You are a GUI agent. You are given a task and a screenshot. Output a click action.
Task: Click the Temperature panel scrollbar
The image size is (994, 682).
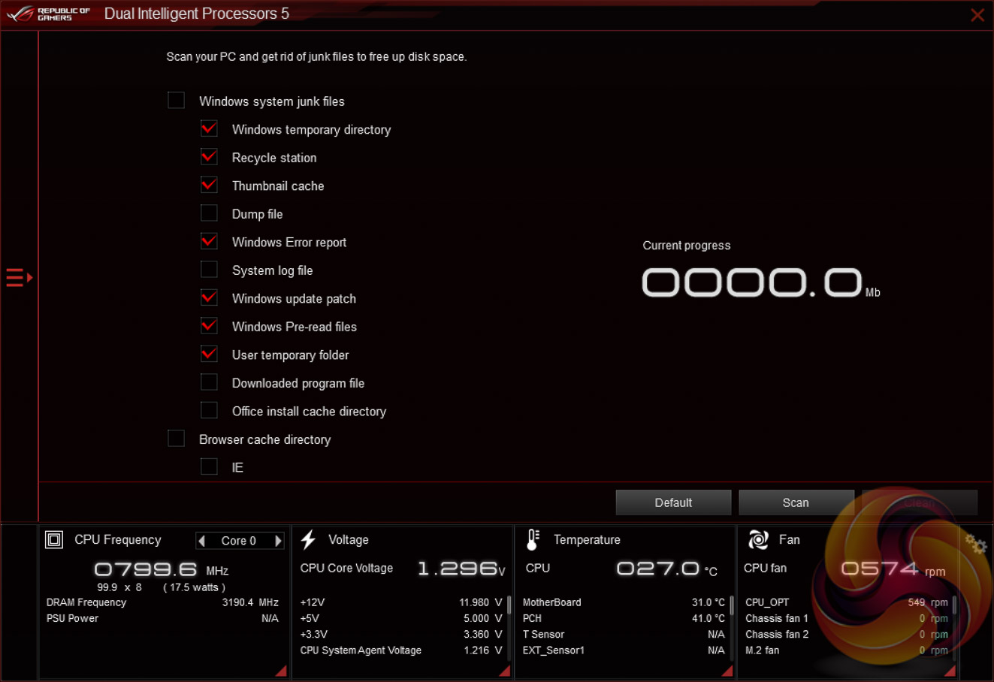click(x=732, y=605)
